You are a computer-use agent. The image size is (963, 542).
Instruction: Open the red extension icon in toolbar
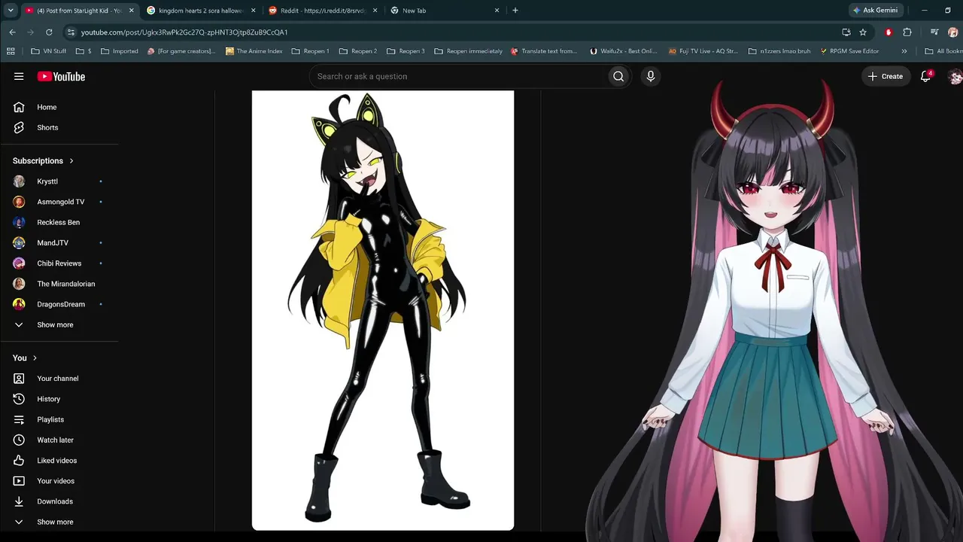click(889, 32)
